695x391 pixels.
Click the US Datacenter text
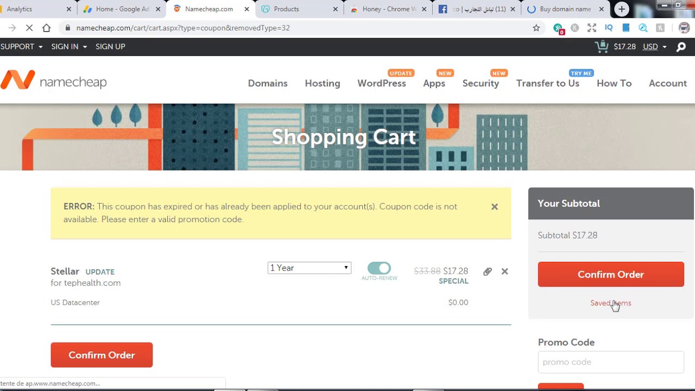75,302
